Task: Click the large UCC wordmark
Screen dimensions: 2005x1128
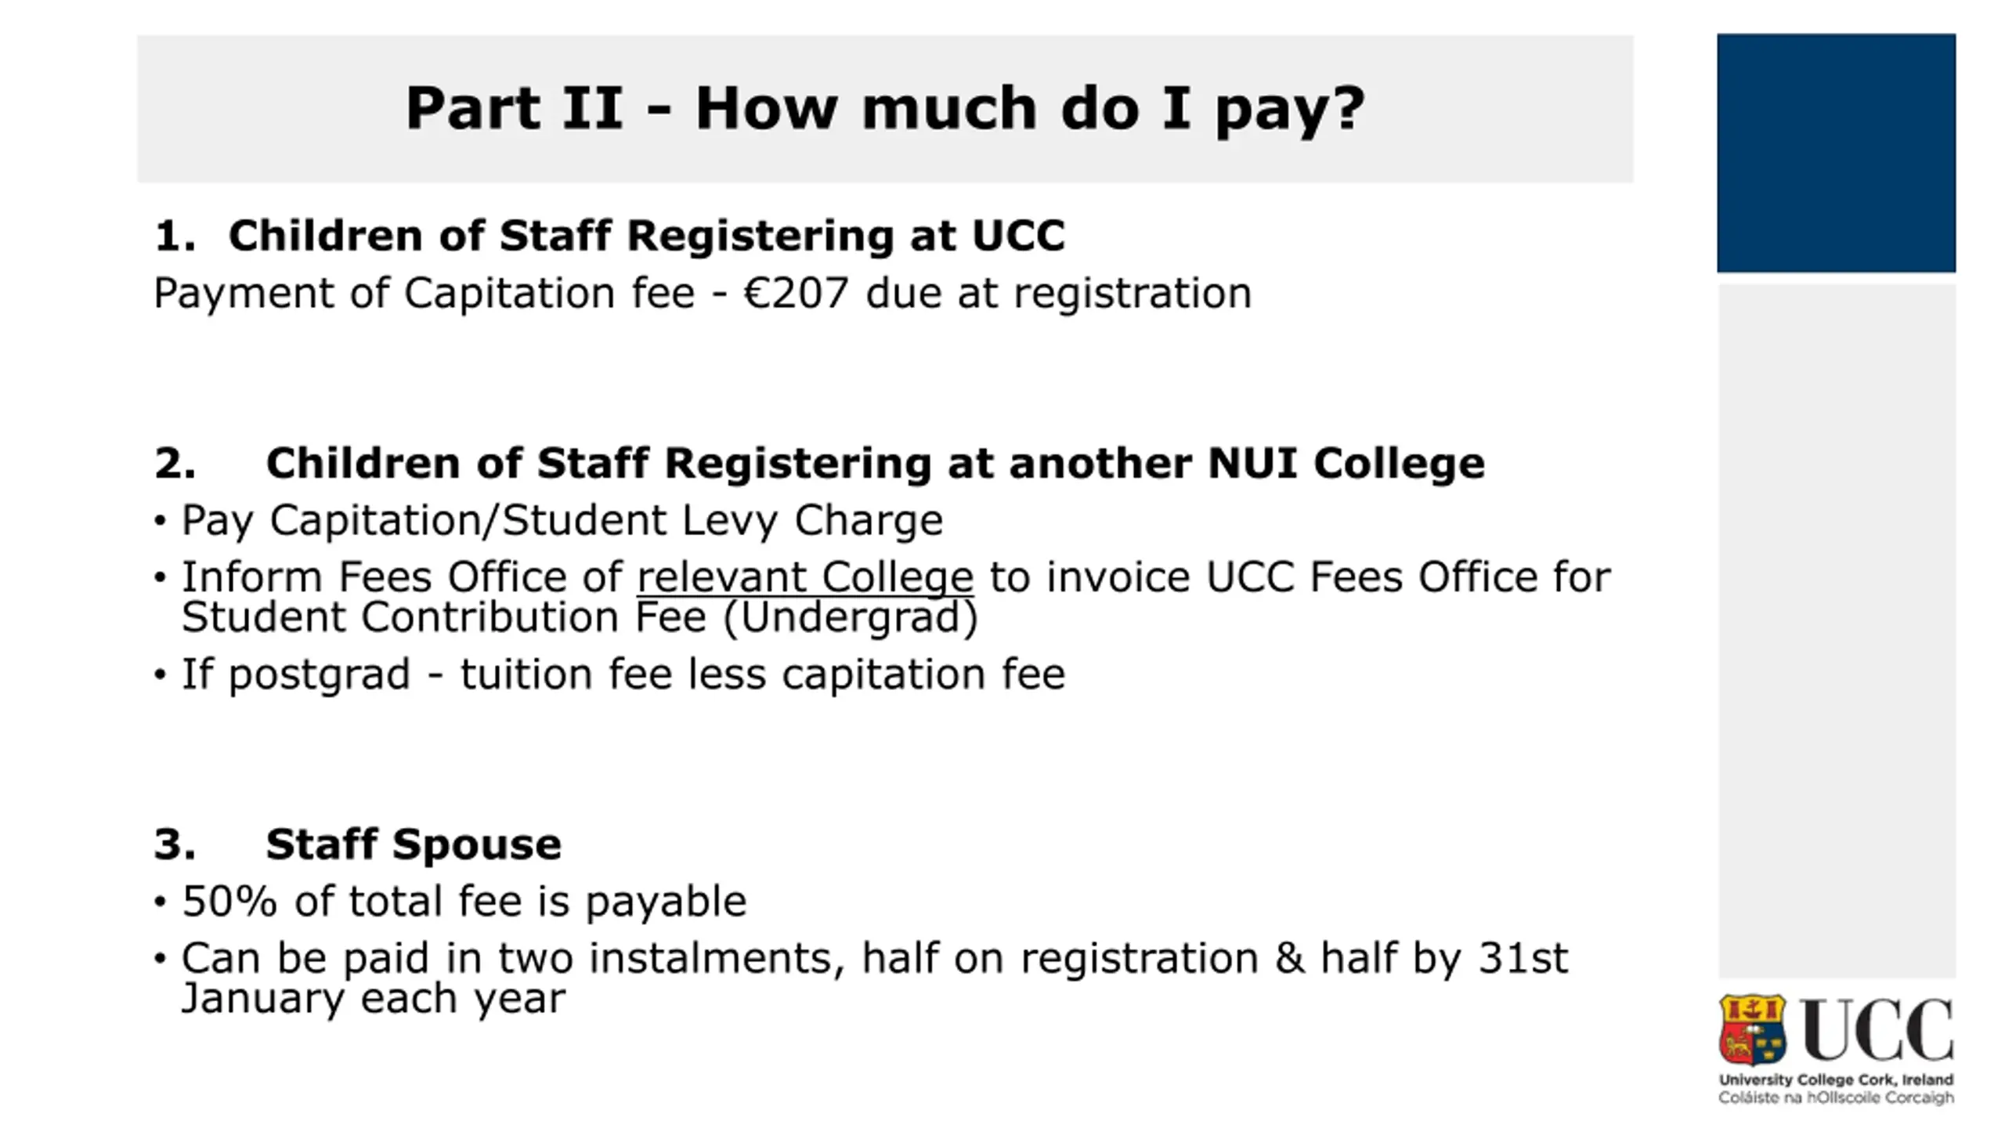Action: 1878,1029
